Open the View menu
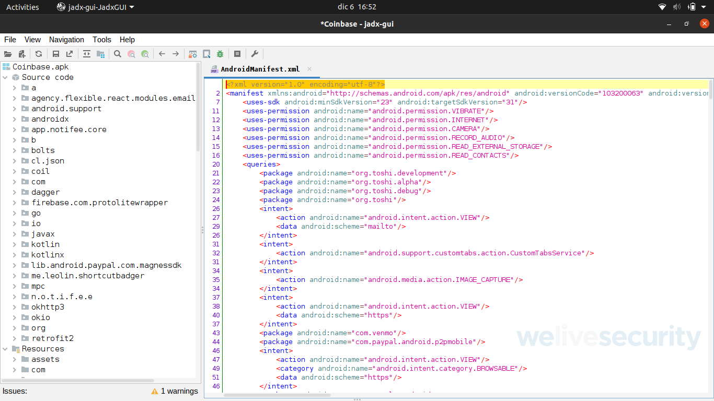 coord(32,40)
